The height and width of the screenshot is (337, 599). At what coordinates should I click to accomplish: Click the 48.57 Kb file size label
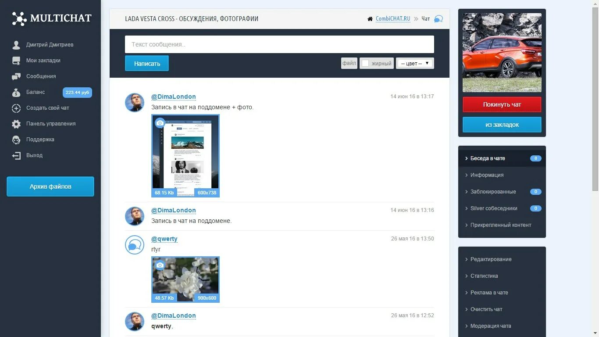(164, 298)
